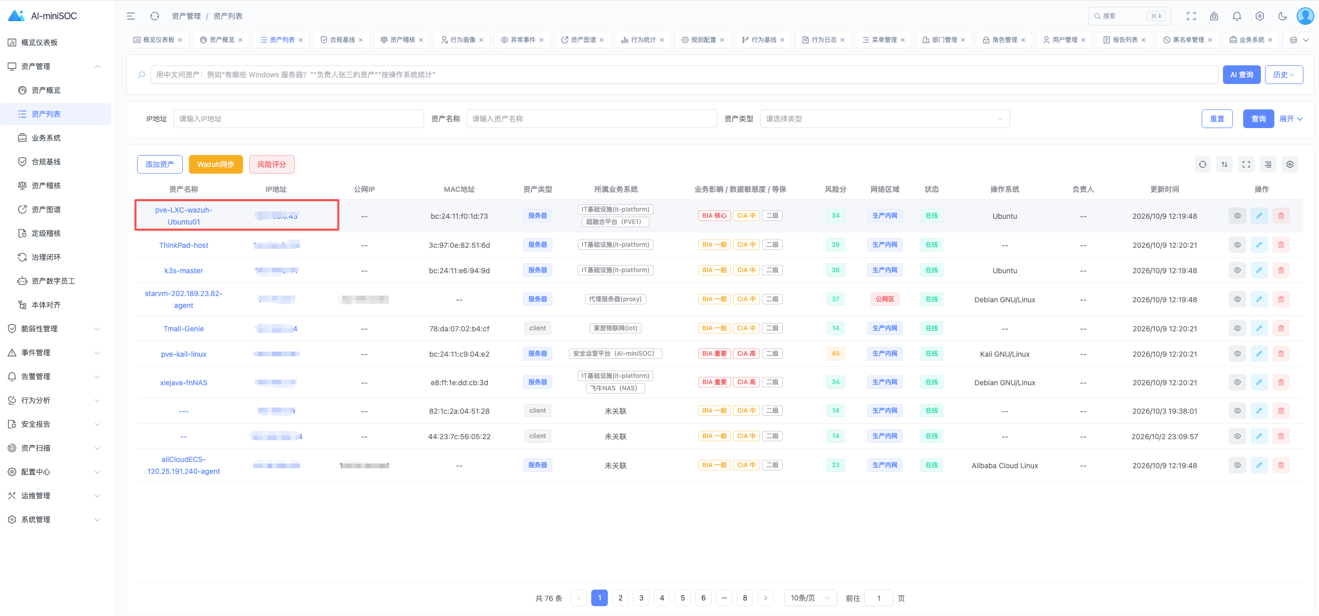Edit the xiejava-fnNAS asset
This screenshot has height=616, width=1319.
pyautogui.click(x=1259, y=382)
